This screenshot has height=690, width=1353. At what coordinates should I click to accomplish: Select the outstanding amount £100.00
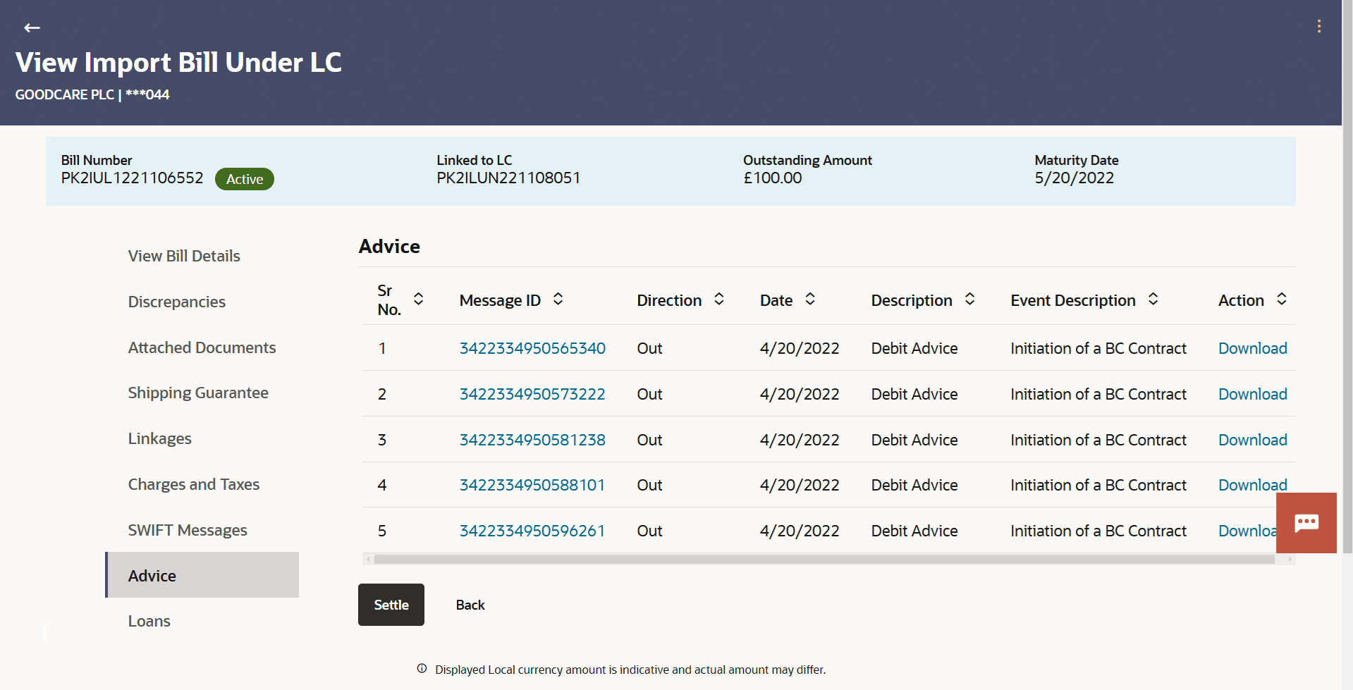pyautogui.click(x=773, y=178)
